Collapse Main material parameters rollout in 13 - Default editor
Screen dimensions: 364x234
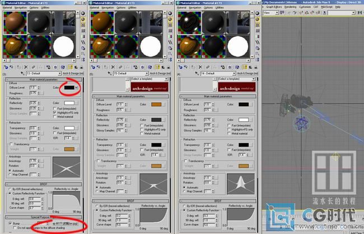point(44,79)
